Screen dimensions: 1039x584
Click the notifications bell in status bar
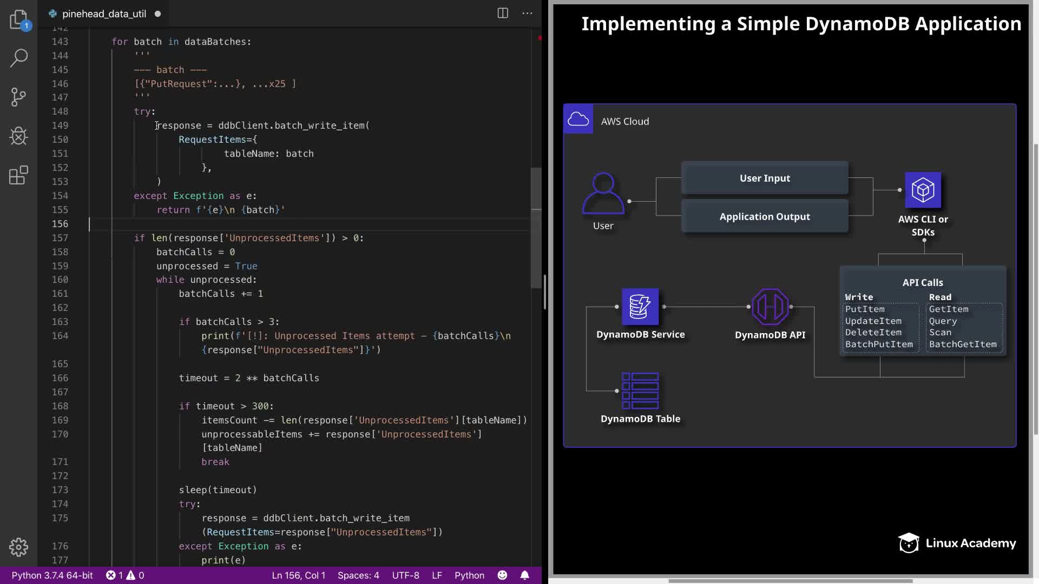(524, 575)
